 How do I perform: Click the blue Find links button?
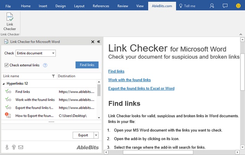(x=87, y=65)
